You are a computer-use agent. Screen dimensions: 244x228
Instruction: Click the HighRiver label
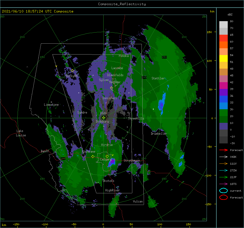click(x=113, y=190)
